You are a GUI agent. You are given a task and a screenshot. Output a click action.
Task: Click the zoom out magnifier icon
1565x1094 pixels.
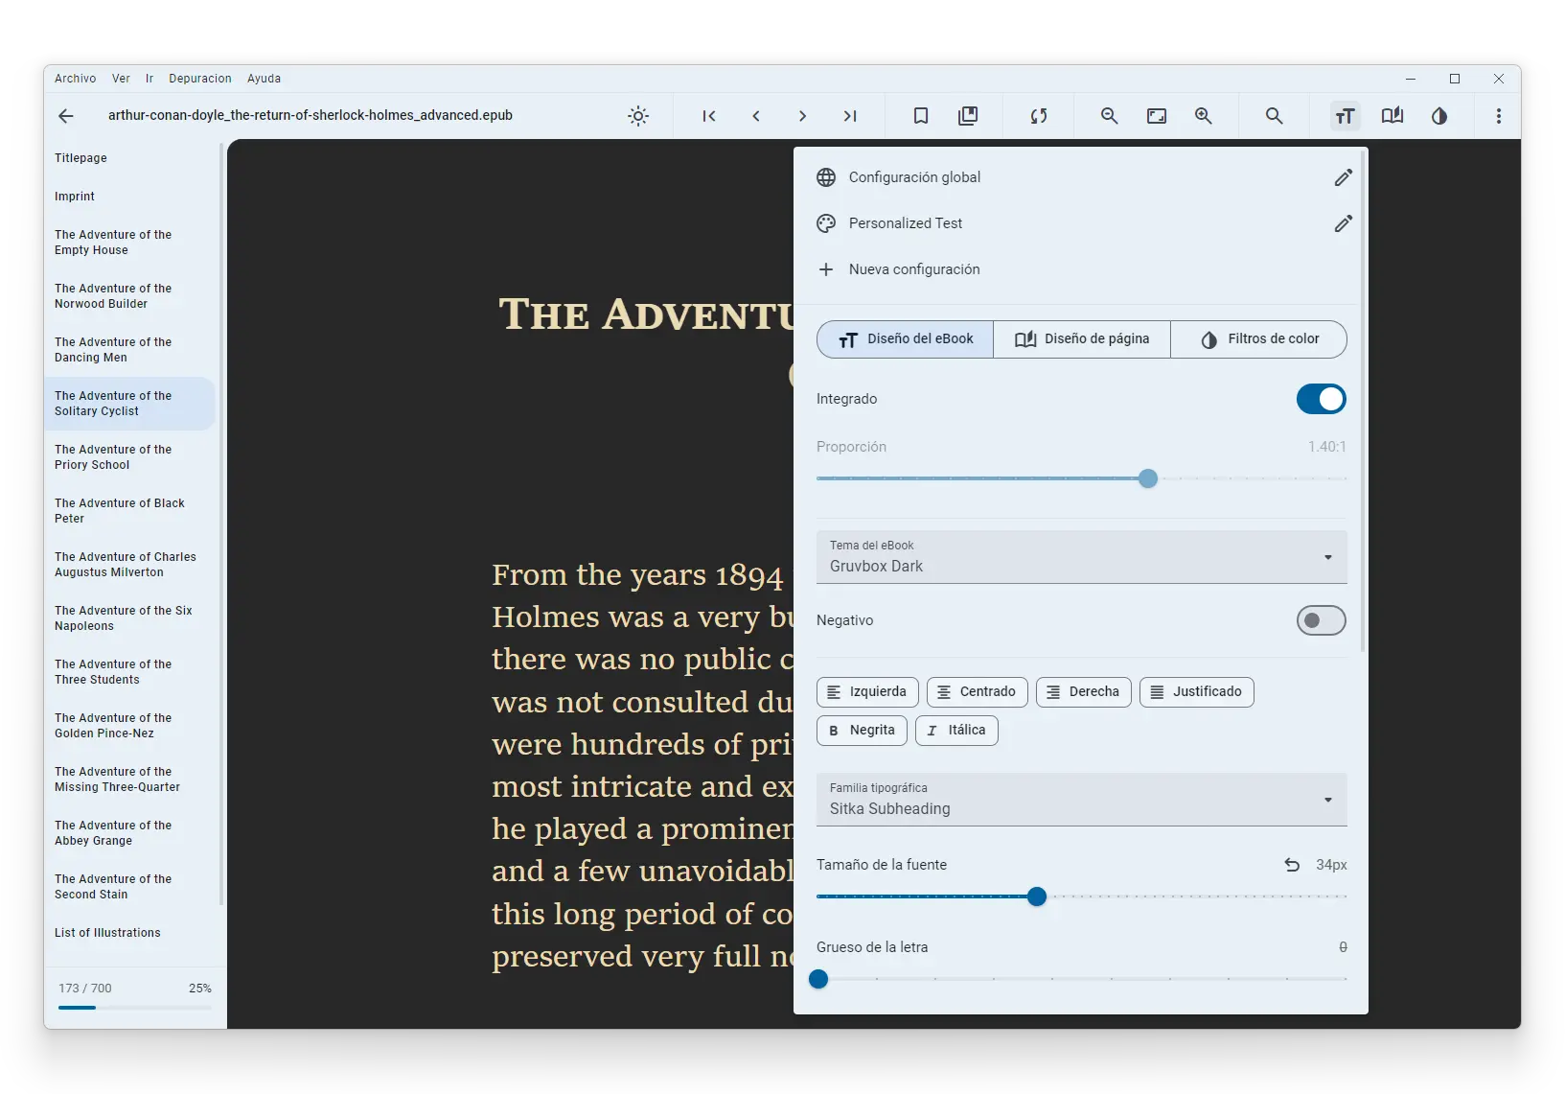click(x=1110, y=116)
